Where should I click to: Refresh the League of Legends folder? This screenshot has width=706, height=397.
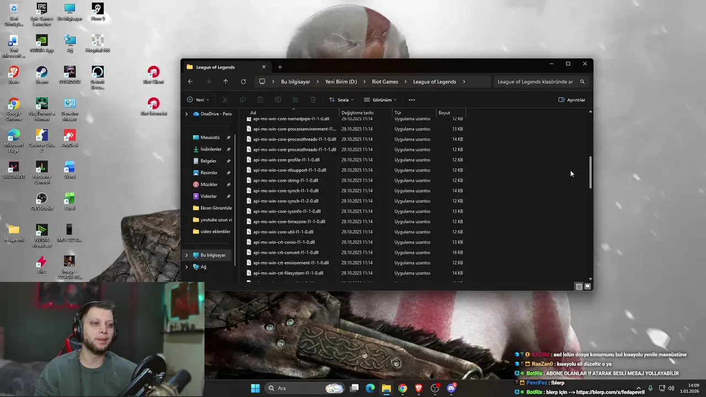click(x=243, y=82)
